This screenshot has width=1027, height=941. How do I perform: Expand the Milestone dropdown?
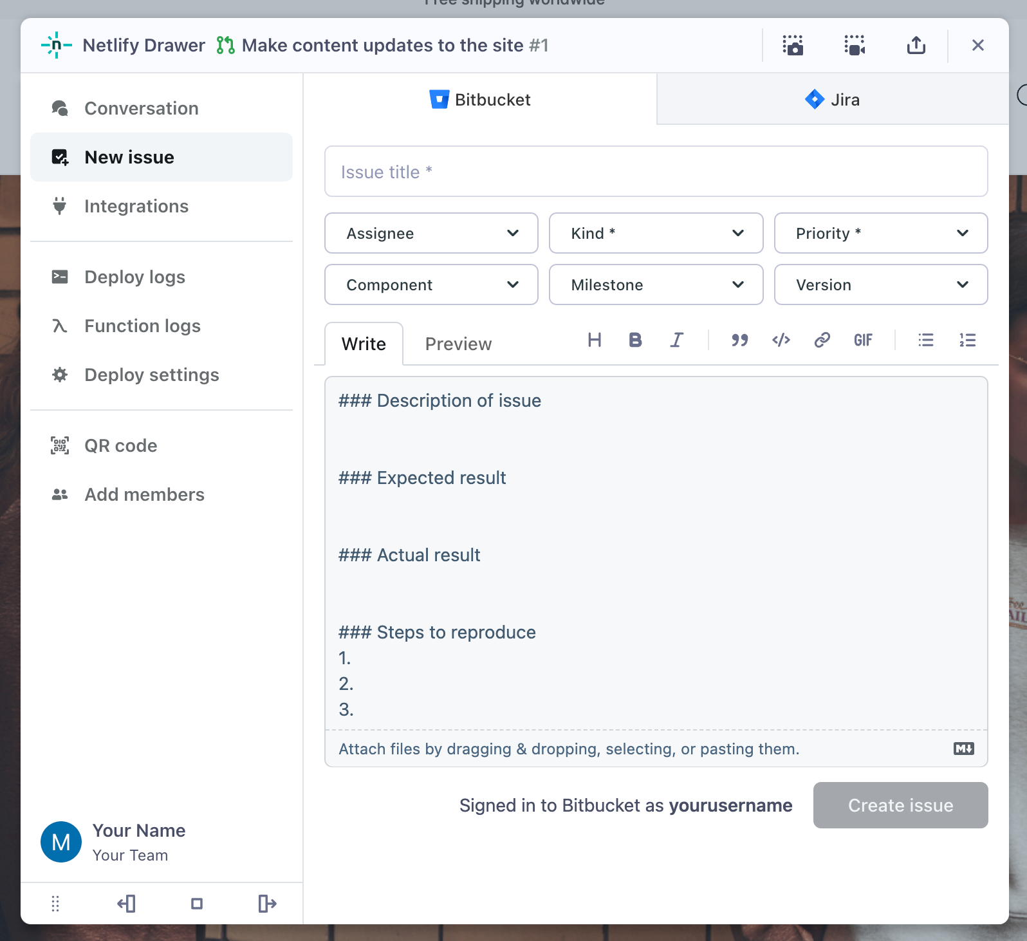click(x=656, y=284)
